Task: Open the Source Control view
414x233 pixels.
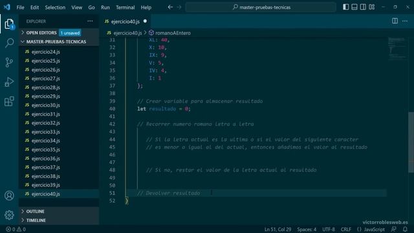Action: point(9,62)
